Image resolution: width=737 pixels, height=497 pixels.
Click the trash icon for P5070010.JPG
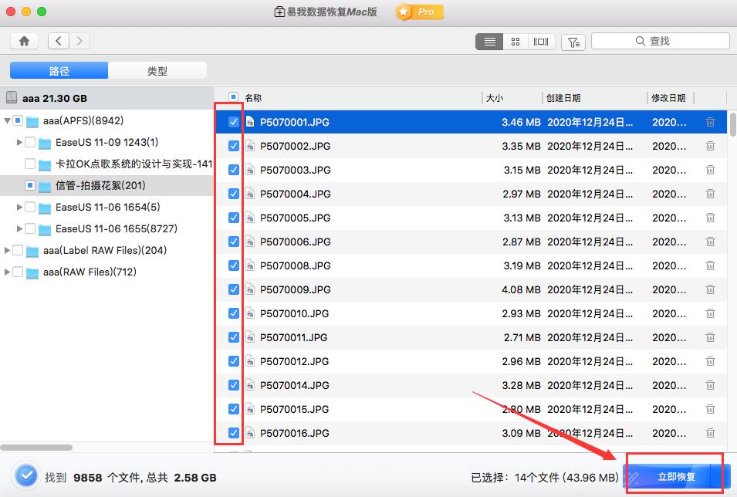pyautogui.click(x=710, y=313)
